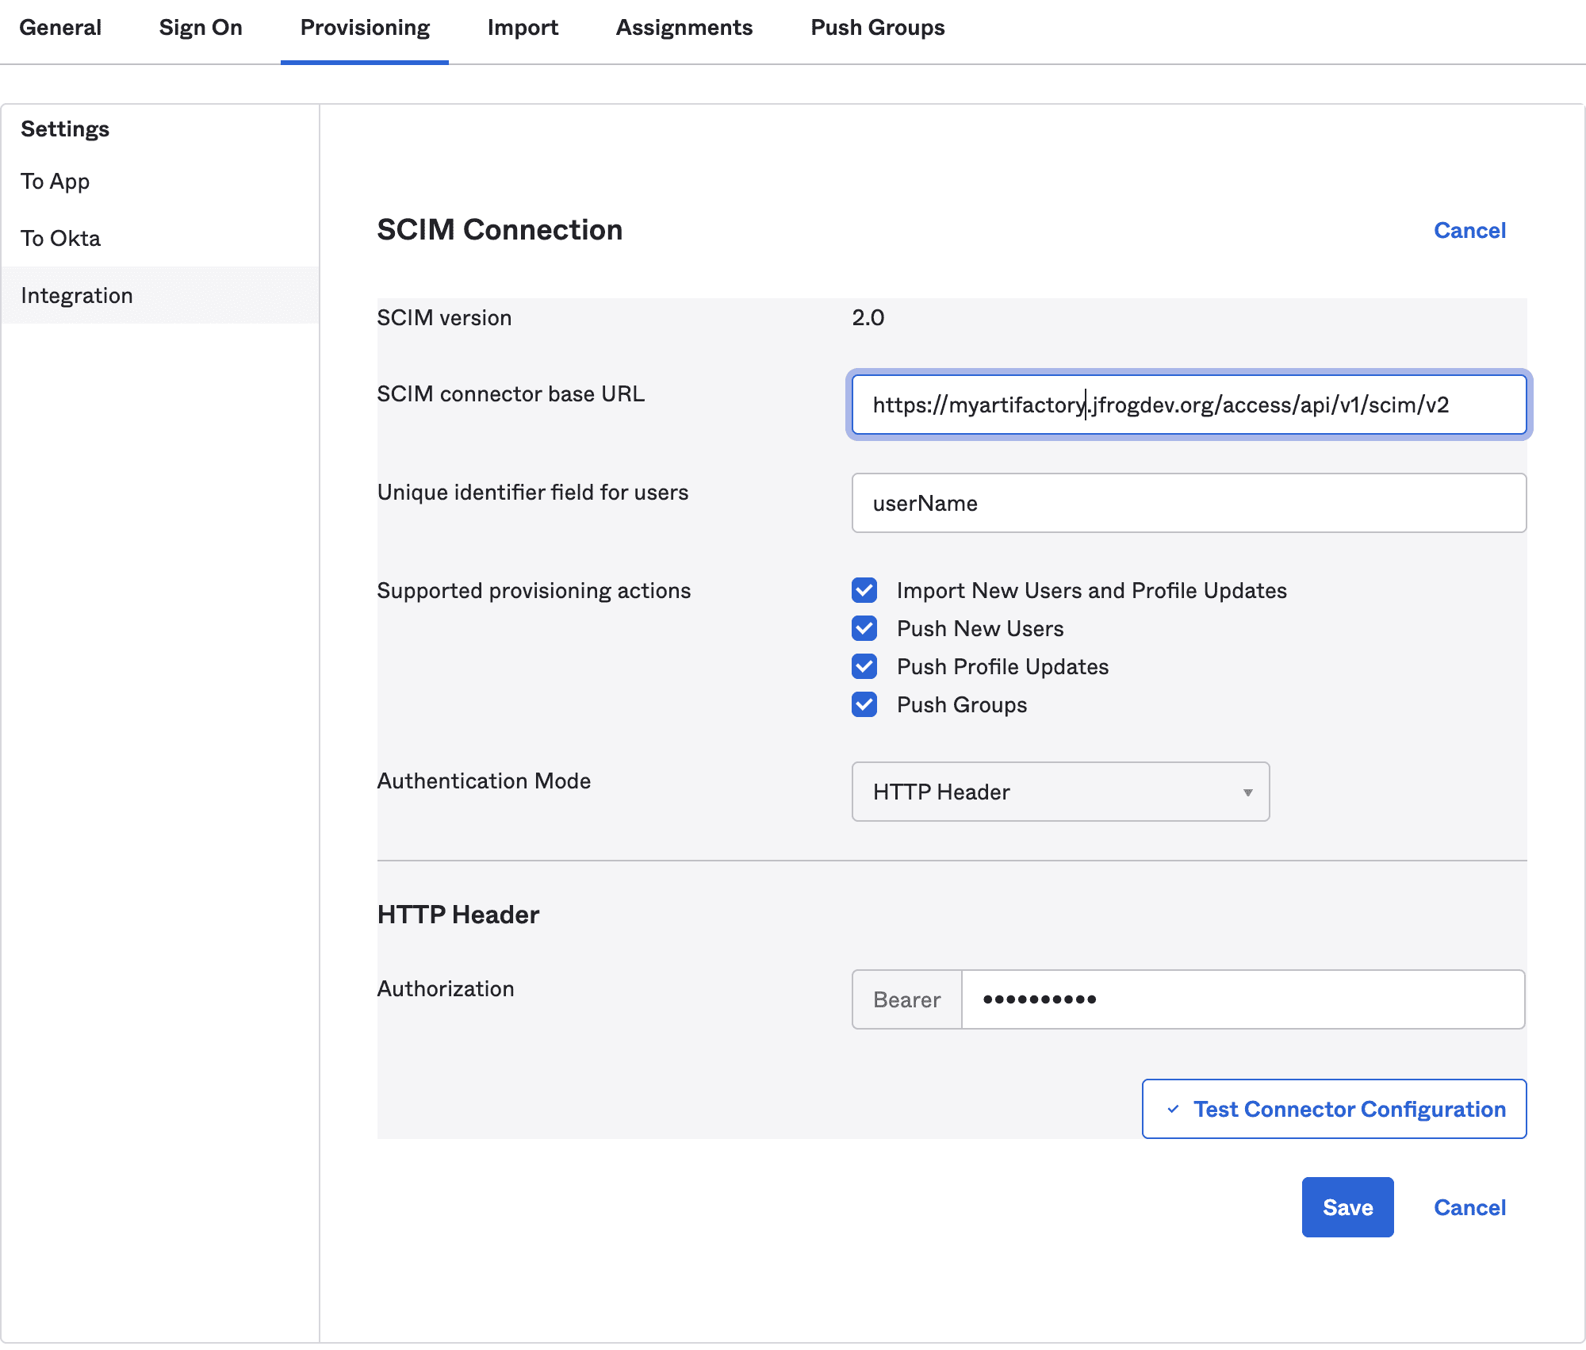1586x1350 pixels.
Task: Open the Assignments tab
Action: [684, 27]
